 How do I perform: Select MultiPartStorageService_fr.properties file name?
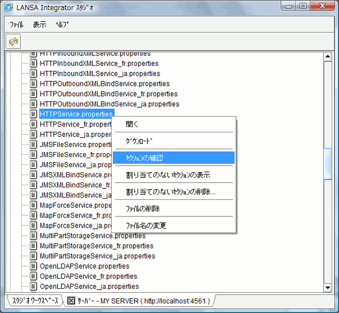tap(97, 246)
